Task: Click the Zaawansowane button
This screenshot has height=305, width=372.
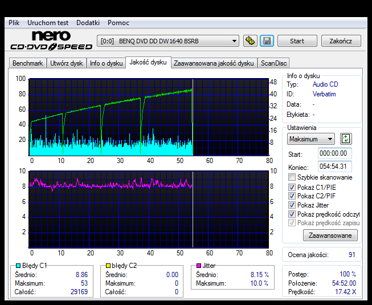Action: coord(330,235)
